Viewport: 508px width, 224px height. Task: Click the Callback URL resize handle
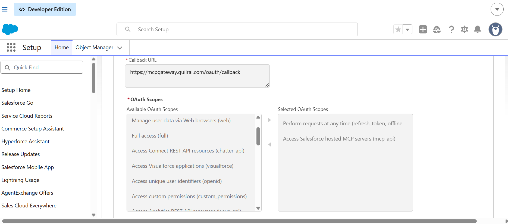click(267, 85)
